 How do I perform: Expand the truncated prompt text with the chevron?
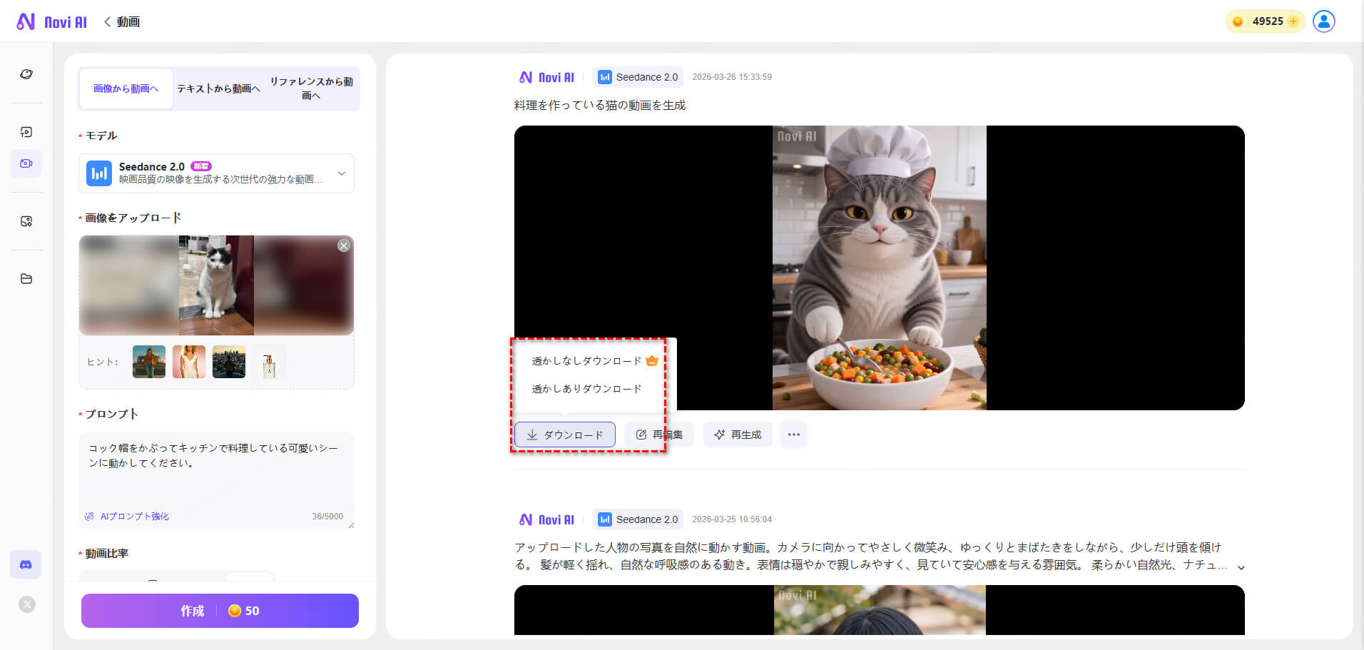click(x=1242, y=567)
